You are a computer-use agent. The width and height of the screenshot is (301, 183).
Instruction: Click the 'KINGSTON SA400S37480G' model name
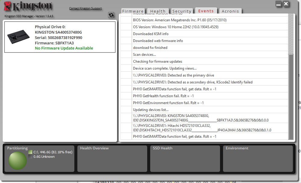[58, 32]
